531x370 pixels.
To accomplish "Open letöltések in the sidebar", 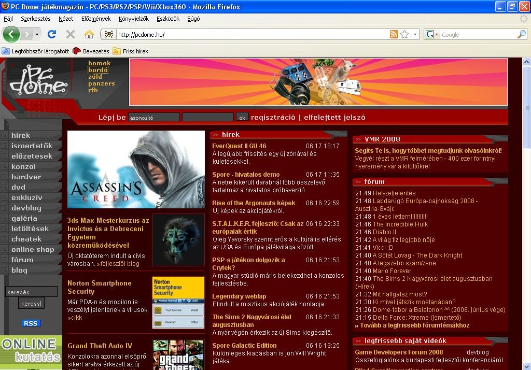I will click(x=30, y=229).
